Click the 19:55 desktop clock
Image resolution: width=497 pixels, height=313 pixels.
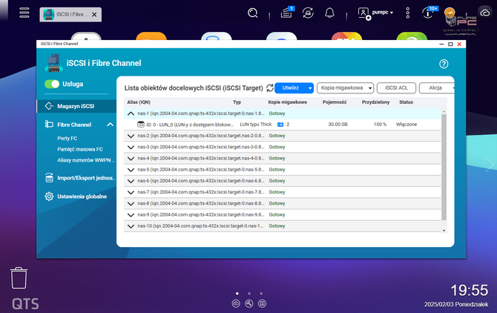470,290
